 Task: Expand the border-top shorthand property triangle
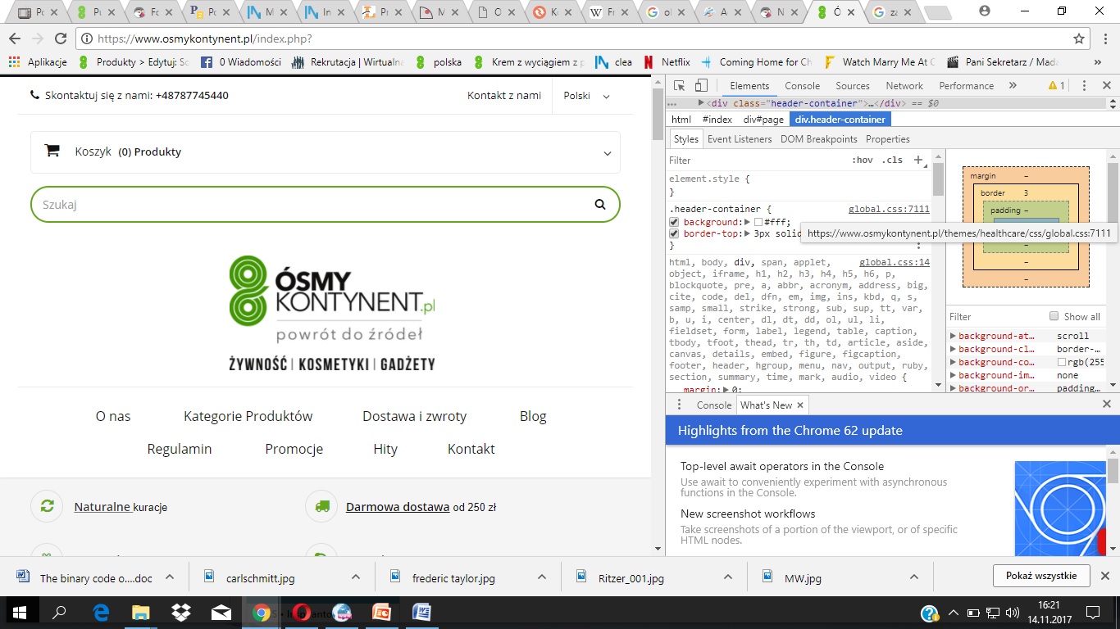(x=747, y=233)
